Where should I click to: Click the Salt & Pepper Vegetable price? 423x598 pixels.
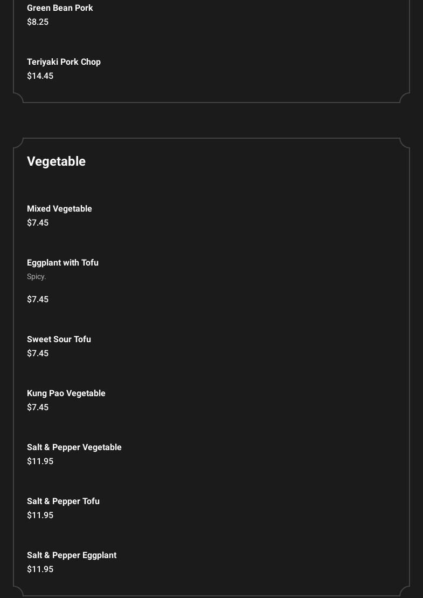[x=40, y=461]
